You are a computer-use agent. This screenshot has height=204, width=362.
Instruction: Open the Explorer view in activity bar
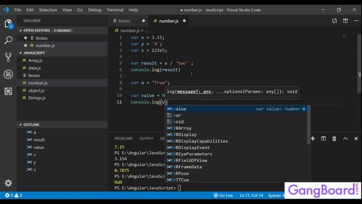pyautogui.click(x=8, y=23)
